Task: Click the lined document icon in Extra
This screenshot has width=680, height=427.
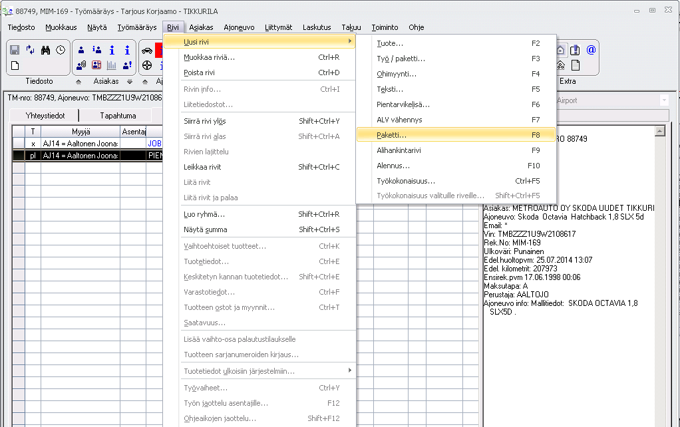Action: pos(576,65)
